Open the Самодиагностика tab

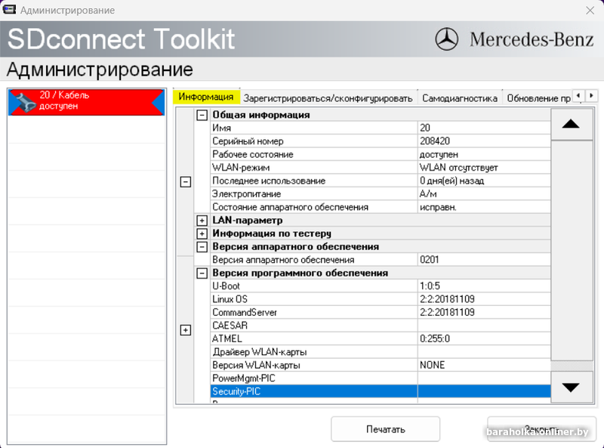pyautogui.click(x=460, y=98)
